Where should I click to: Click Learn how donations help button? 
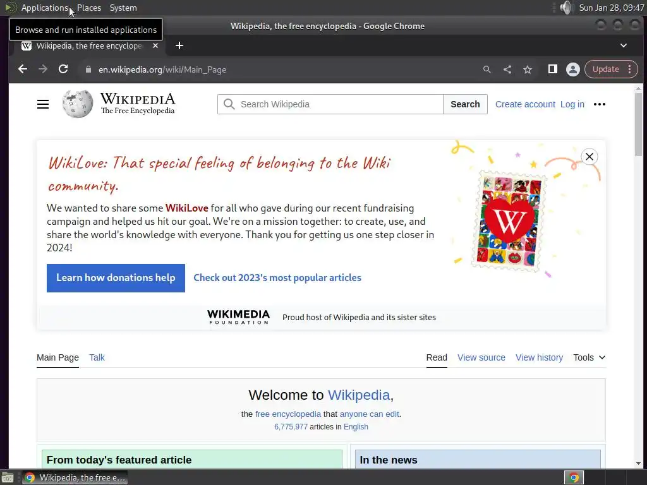(x=116, y=278)
